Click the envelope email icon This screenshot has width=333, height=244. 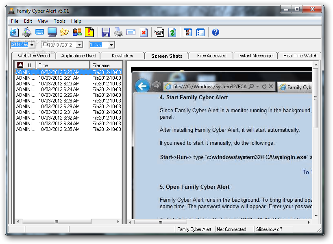[x=131, y=32]
